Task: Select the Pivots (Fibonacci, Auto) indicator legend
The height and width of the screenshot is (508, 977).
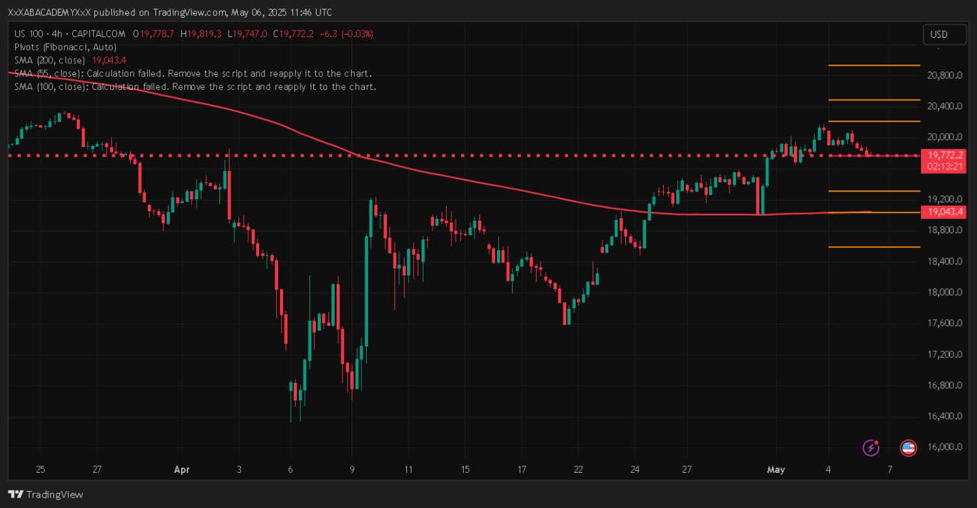Action: click(x=65, y=47)
